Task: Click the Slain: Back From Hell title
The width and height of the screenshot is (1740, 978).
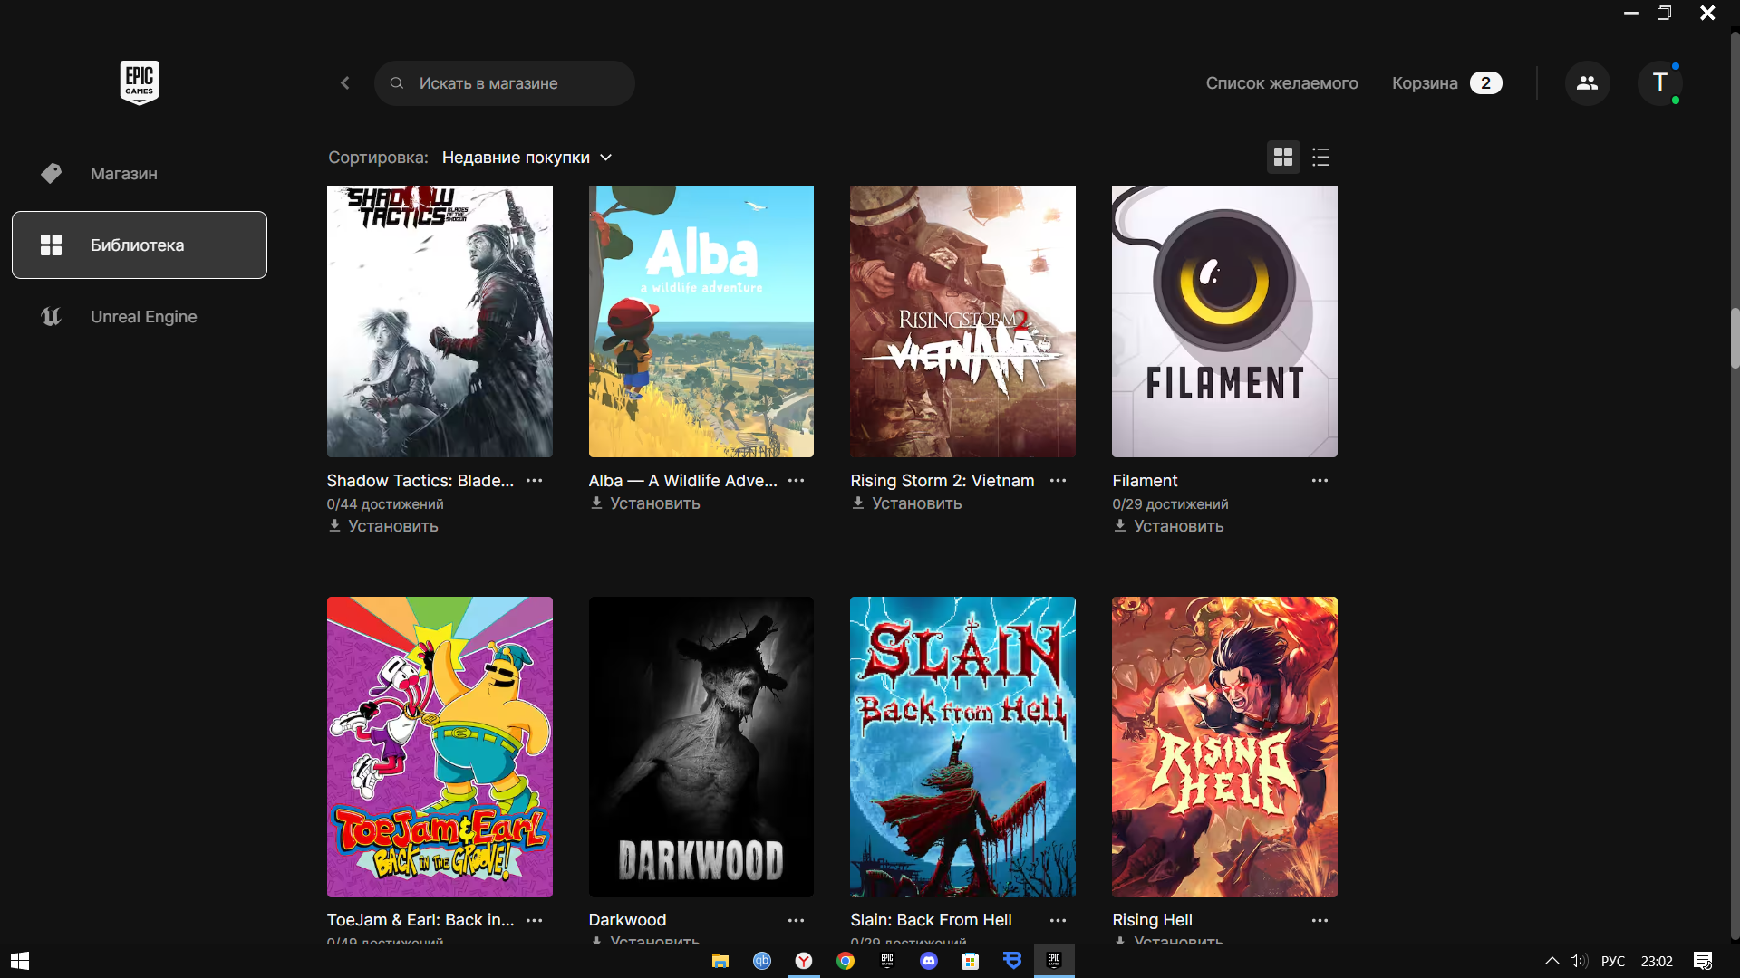Action: tap(931, 920)
